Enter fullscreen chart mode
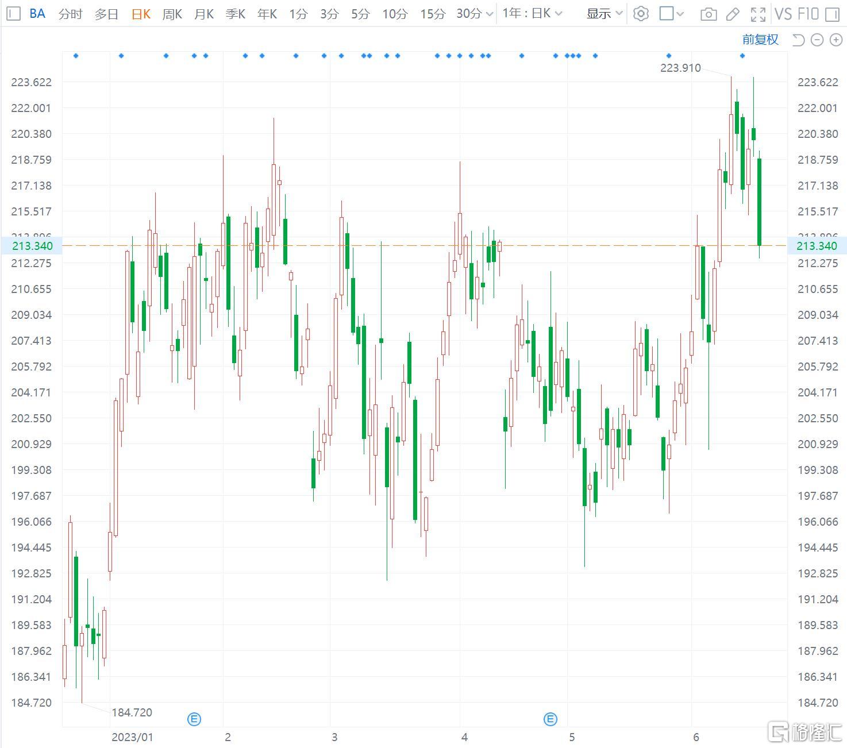The width and height of the screenshot is (847, 748). coord(758,14)
